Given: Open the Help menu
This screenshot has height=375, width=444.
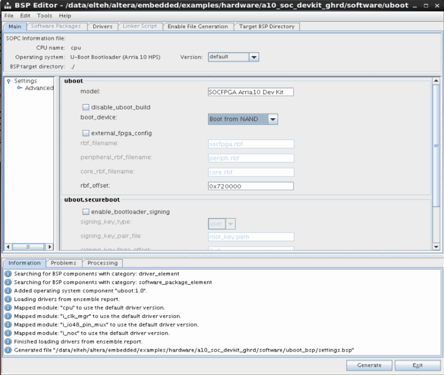Looking at the screenshot, I should coord(65,16).
